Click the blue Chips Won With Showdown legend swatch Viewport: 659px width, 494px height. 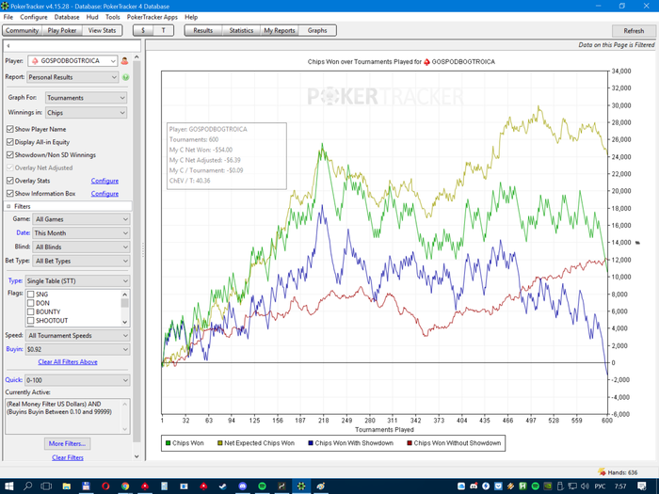click(x=310, y=442)
